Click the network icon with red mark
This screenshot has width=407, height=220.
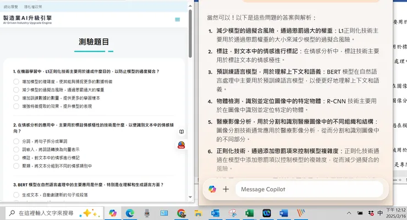371,213
